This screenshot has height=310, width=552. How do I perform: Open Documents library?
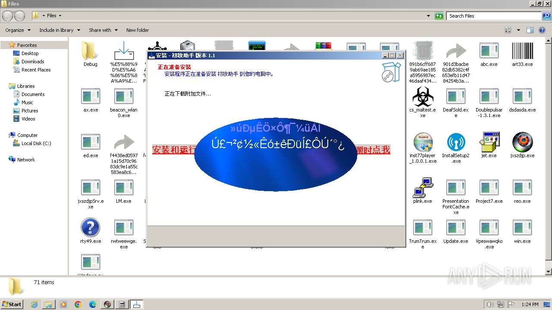tap(33, 94)
